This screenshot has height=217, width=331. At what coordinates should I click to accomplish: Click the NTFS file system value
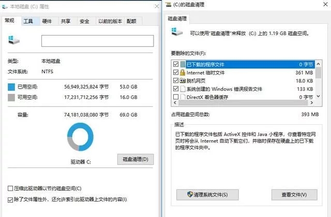pos(47,72)
